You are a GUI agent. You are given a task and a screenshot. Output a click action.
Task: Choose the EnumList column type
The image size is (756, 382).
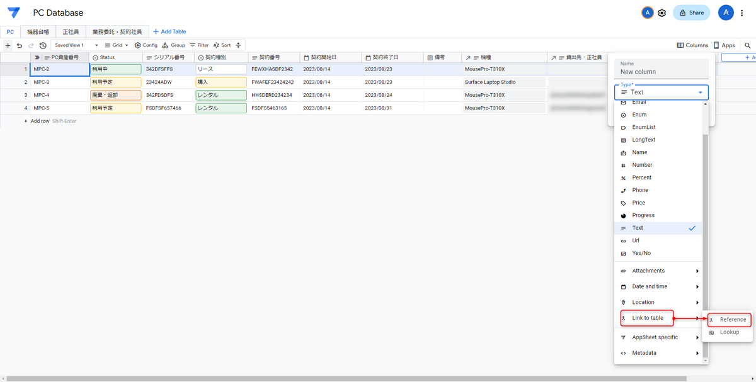pyautogui.click(x=659, y=127)
